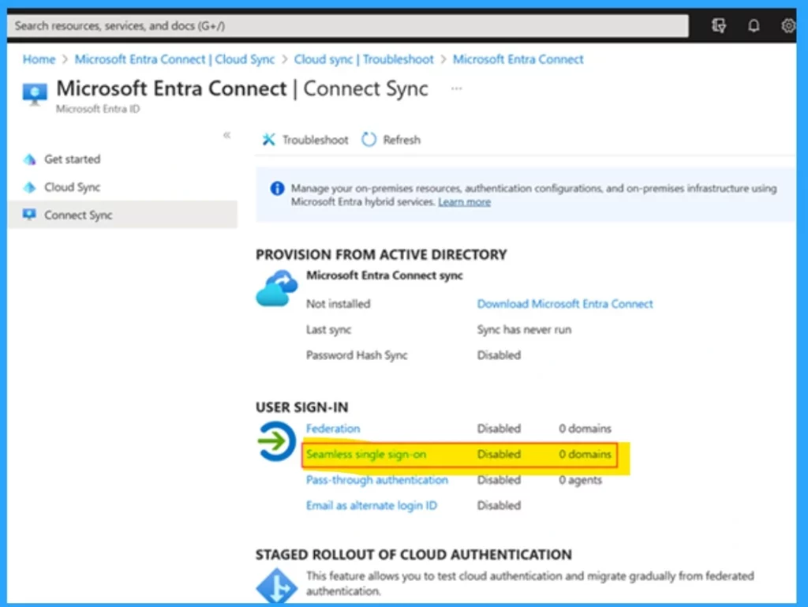
Task: Open Pass-through authentication link
Action: pos(376,480)
